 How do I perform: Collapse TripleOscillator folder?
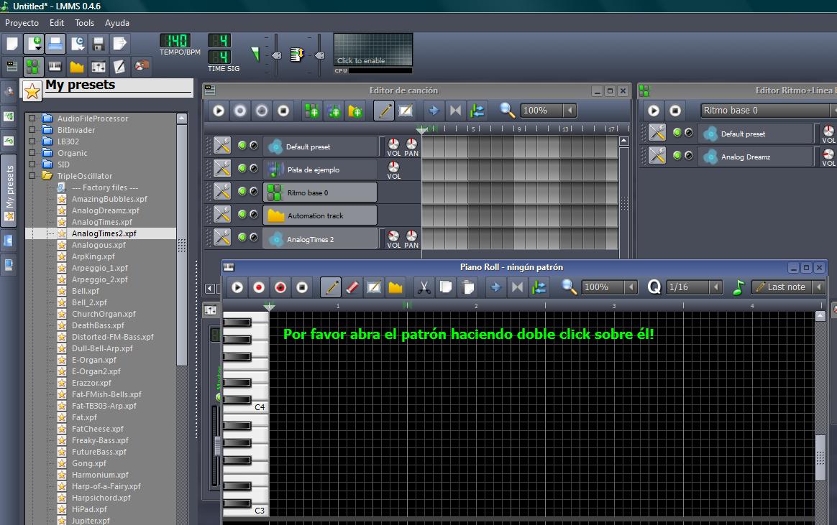pyautogui.click(x=32, y=175)
